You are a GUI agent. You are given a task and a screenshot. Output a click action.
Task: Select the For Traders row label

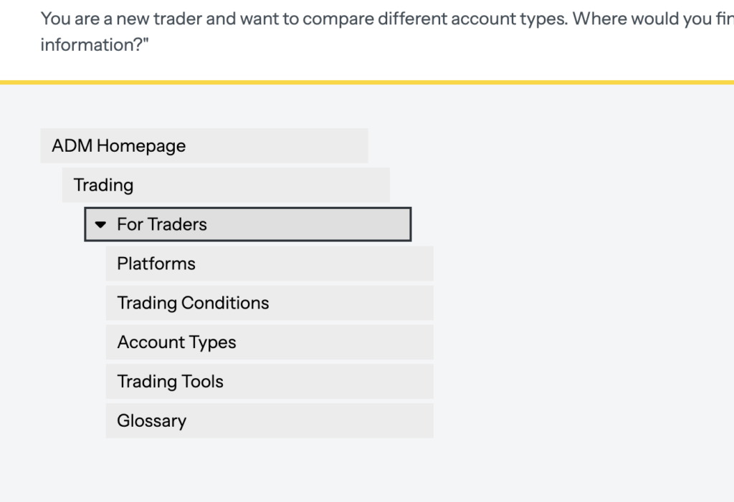pyautogui.click(x=162, y=225)
